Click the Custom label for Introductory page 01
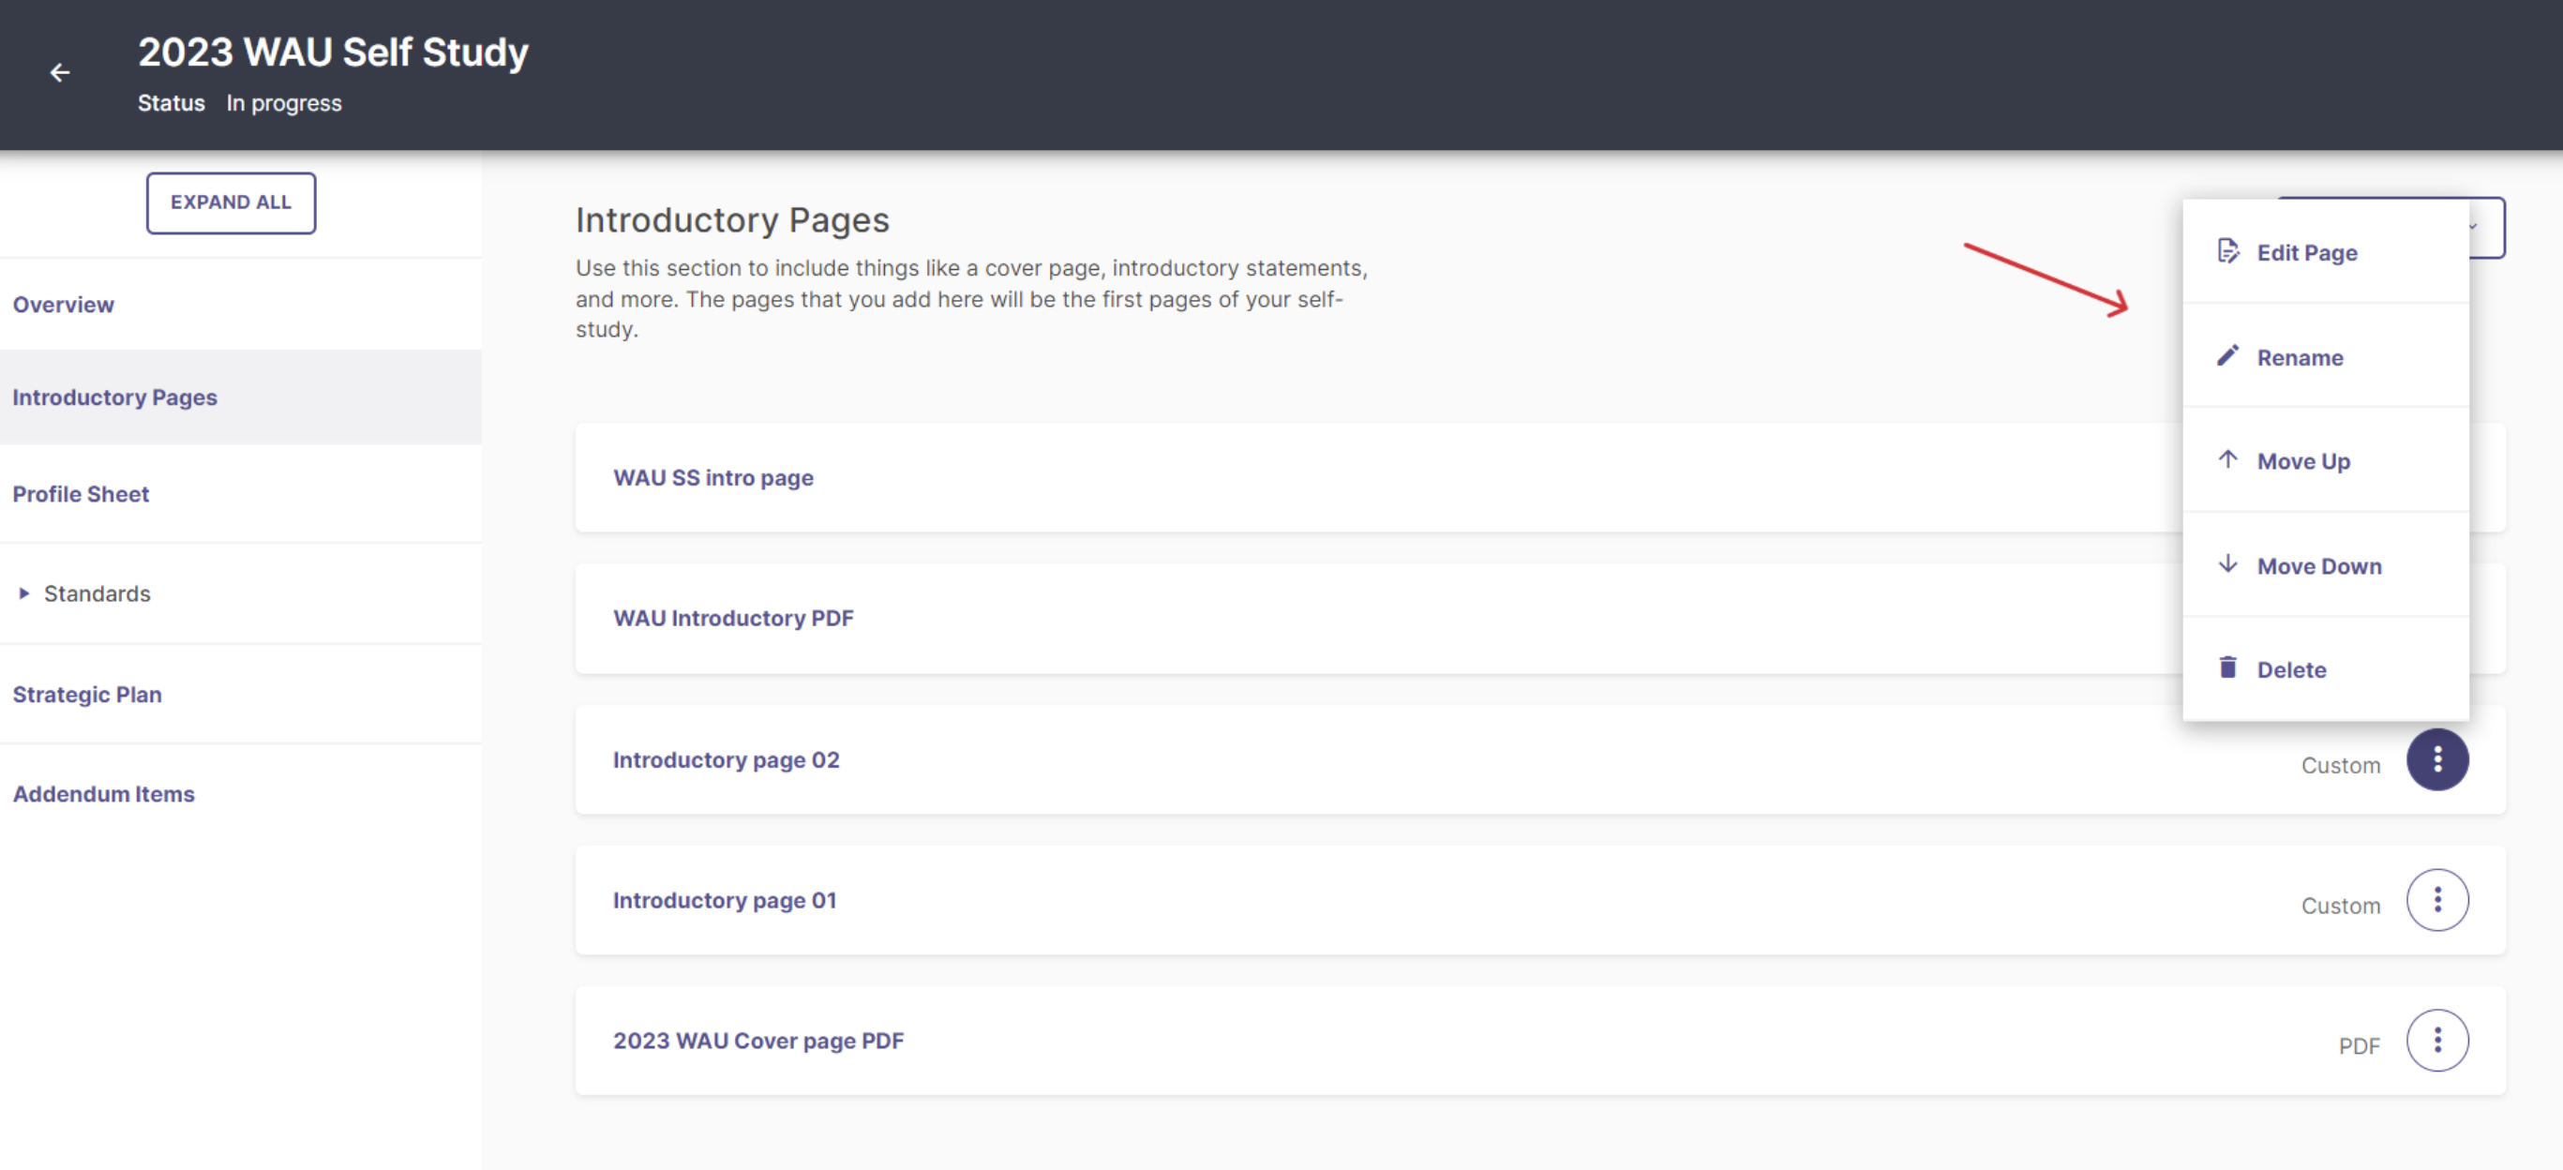 [x=2340, y=906]
